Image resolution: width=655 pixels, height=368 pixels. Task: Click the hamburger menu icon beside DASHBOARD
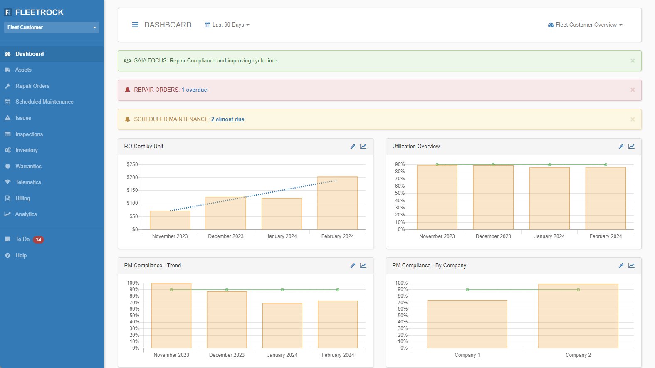135,25
